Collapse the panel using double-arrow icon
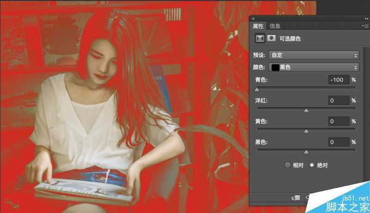 366,18
